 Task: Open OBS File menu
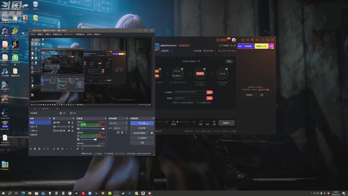click(x=33, y=34)
